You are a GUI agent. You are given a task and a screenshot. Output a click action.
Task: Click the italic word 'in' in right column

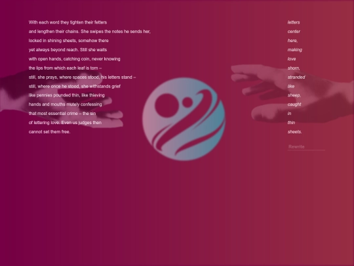pyautogui.click(x=290, y=114)
